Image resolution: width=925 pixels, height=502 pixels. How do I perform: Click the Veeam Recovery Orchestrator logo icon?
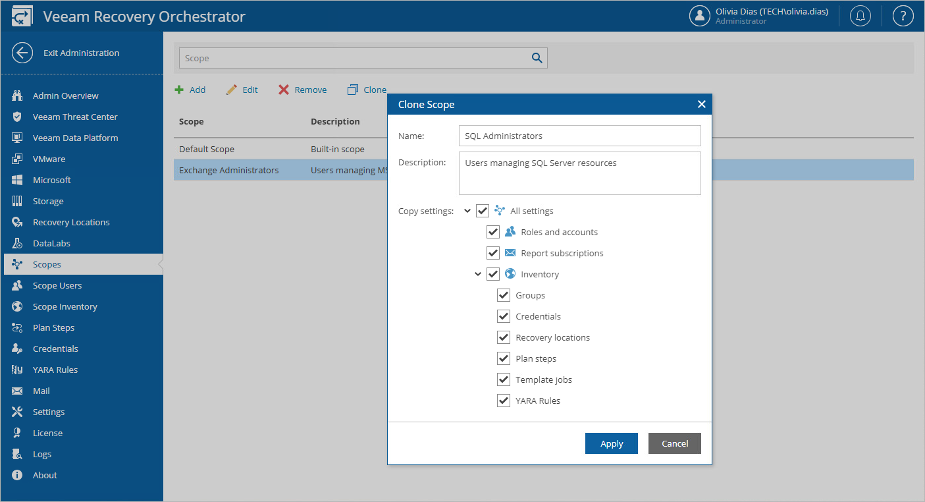(21, 16)
